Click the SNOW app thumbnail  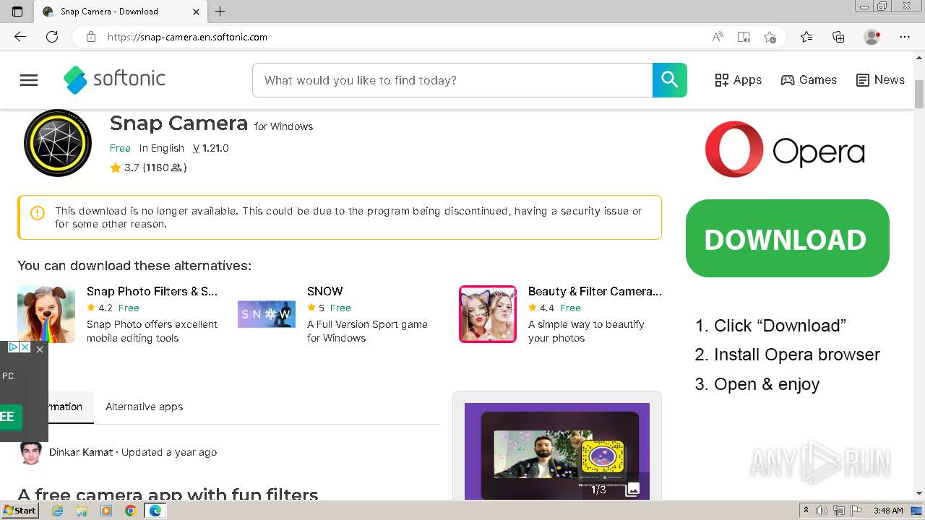(267, 314)
